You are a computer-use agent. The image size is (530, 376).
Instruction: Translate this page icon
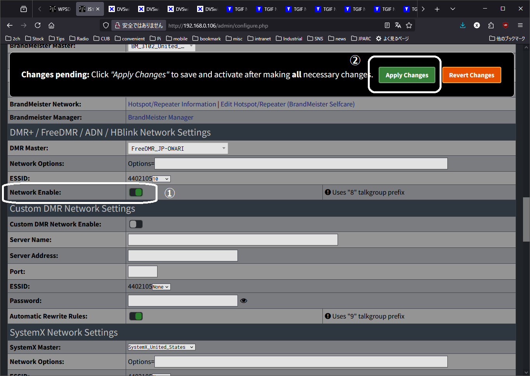click(398, 25)
